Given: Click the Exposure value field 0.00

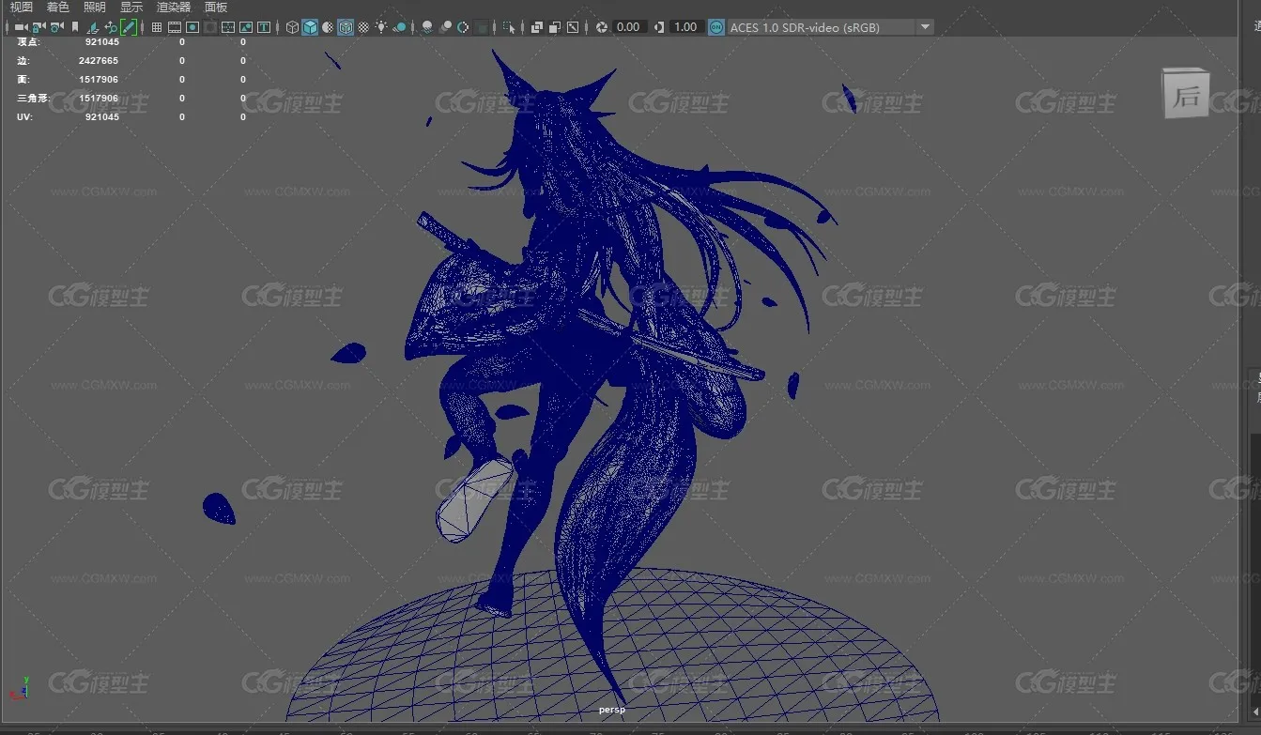Looking at the screenshot, I should click(x=629, y=27).
